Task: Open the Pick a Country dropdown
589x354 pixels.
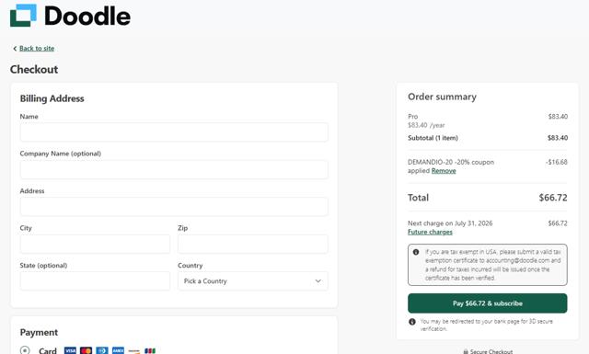Action: tap(253, 280)
